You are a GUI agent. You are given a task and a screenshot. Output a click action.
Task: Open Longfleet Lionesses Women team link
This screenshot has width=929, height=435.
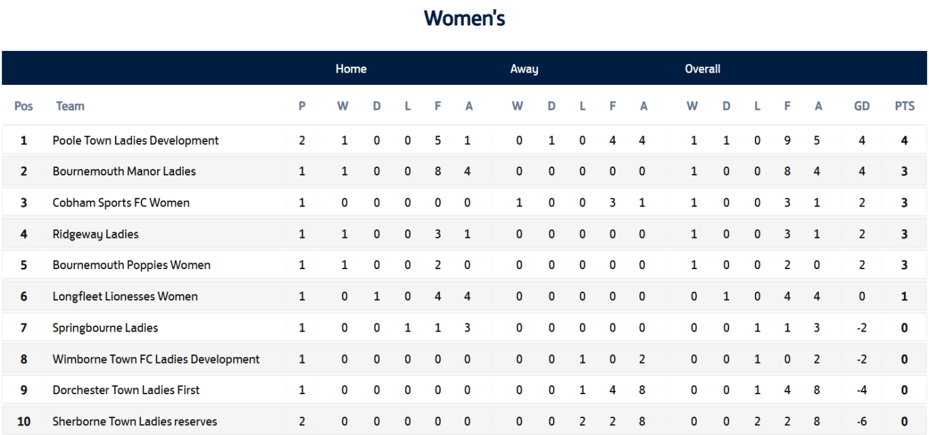point(125,296)
